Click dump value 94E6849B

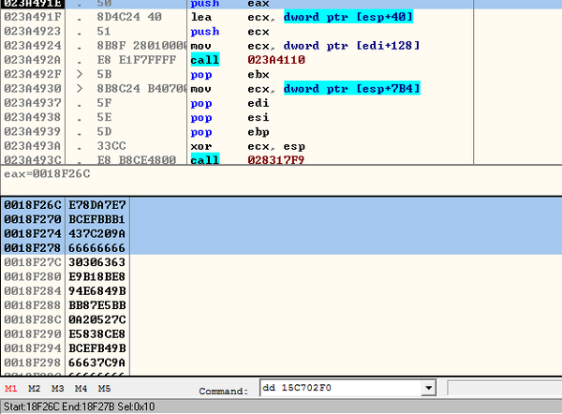click(97, 290)
